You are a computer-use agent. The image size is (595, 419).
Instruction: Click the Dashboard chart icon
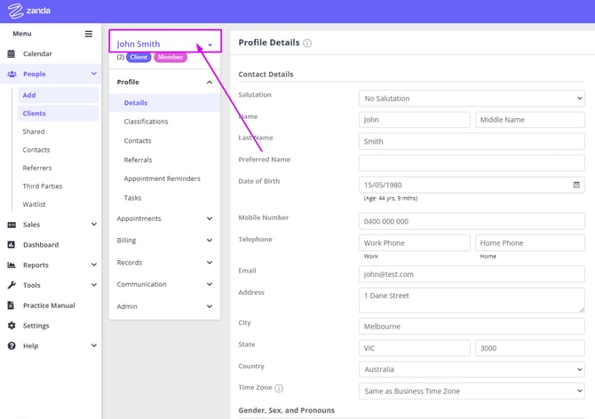pyautogui.click(x=12, y=245)
